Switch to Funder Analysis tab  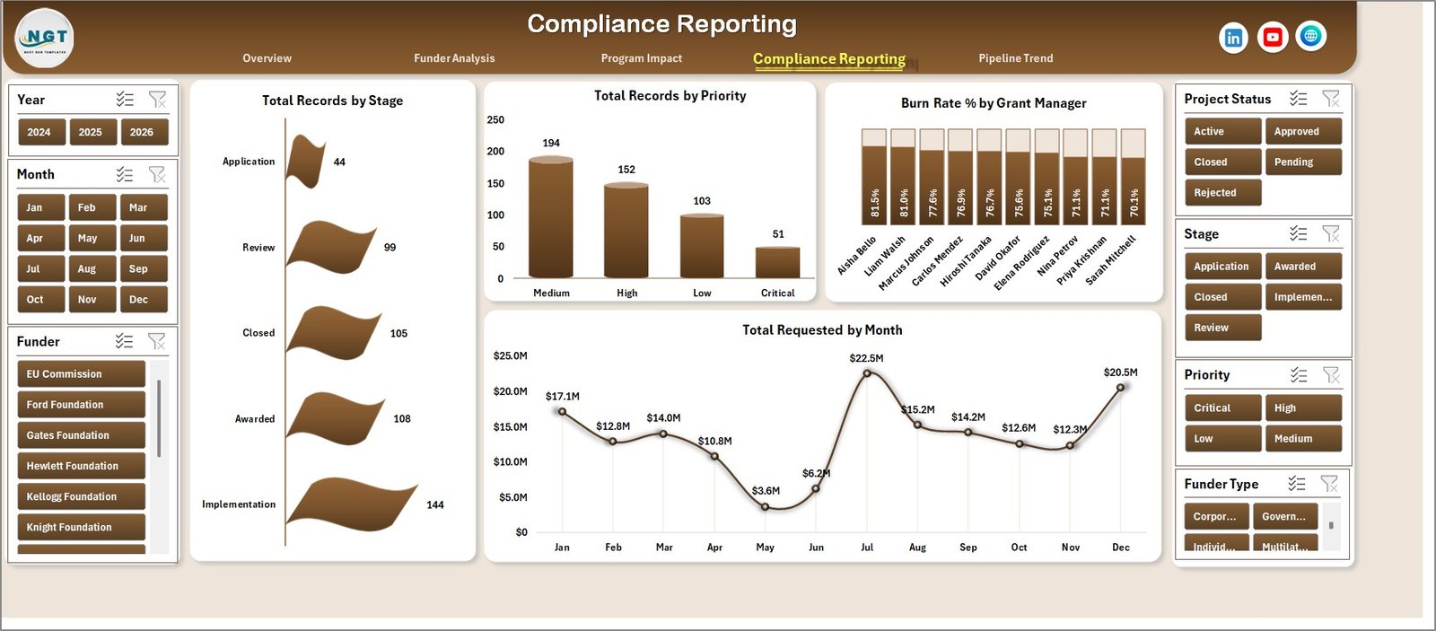coord(454,58)
